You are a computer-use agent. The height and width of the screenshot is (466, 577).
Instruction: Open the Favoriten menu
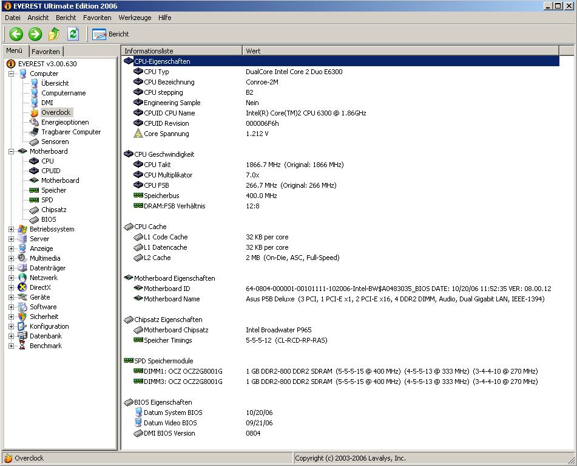[97, 18]
